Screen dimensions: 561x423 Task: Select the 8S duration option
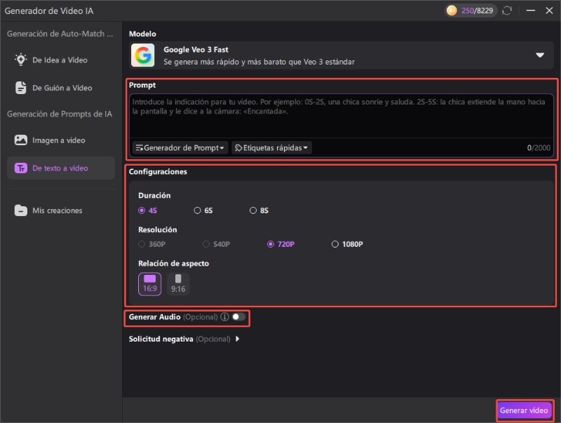tap(253, 210)
